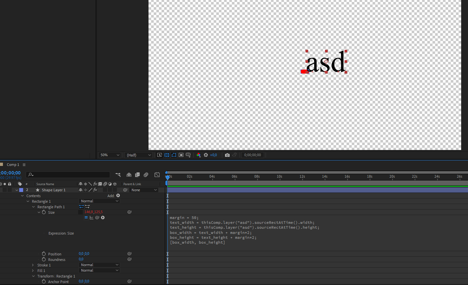Collapse the Rectangle Path 1 group
This screenshot has height=285, width=468.
(33, 207)
